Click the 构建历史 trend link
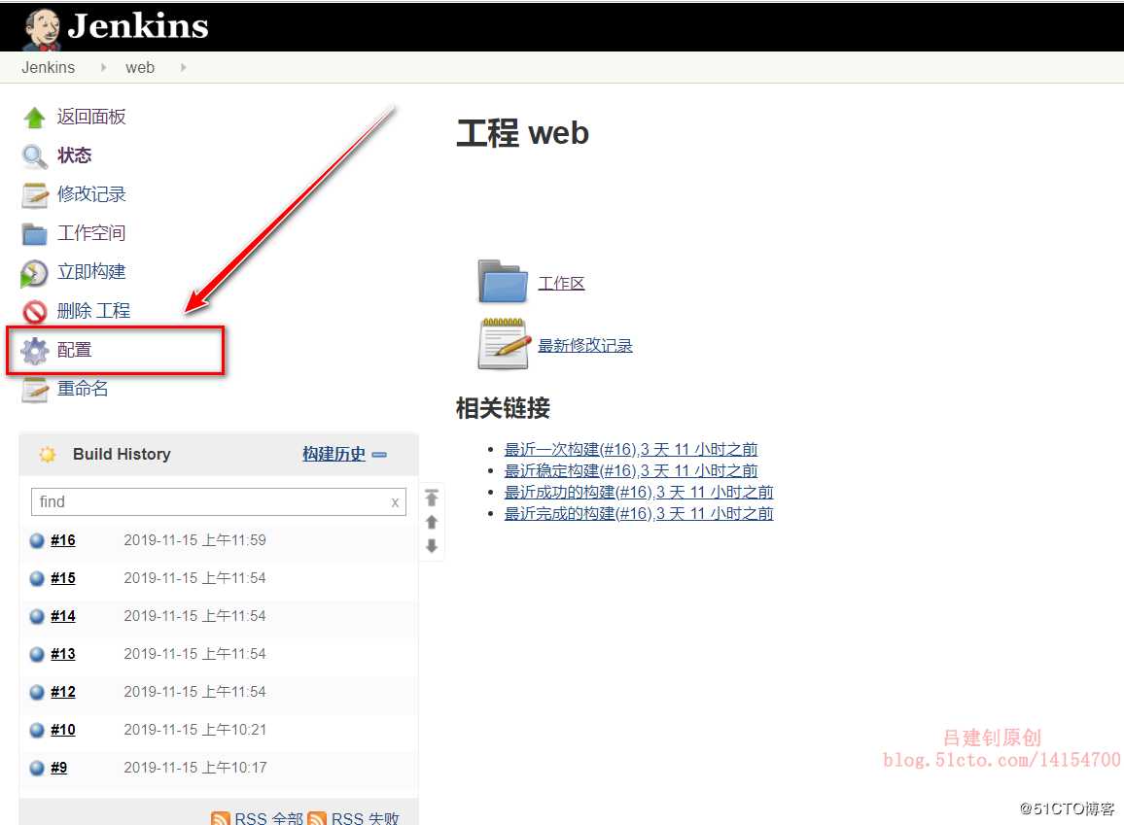Image resolution: width=1124 pixels, height=825 pixels. tap(334, 454)
